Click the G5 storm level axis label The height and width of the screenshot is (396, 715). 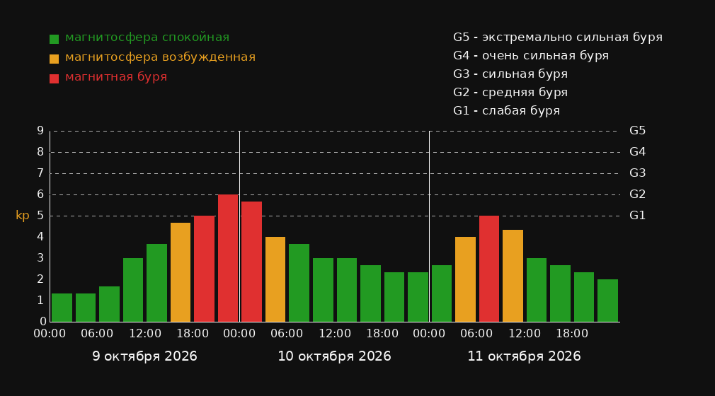[x=637, y=131]
